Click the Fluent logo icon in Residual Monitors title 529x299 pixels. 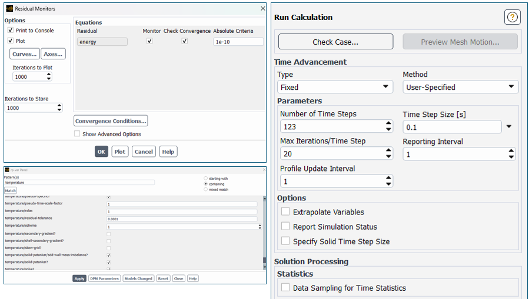click(9, 8)
